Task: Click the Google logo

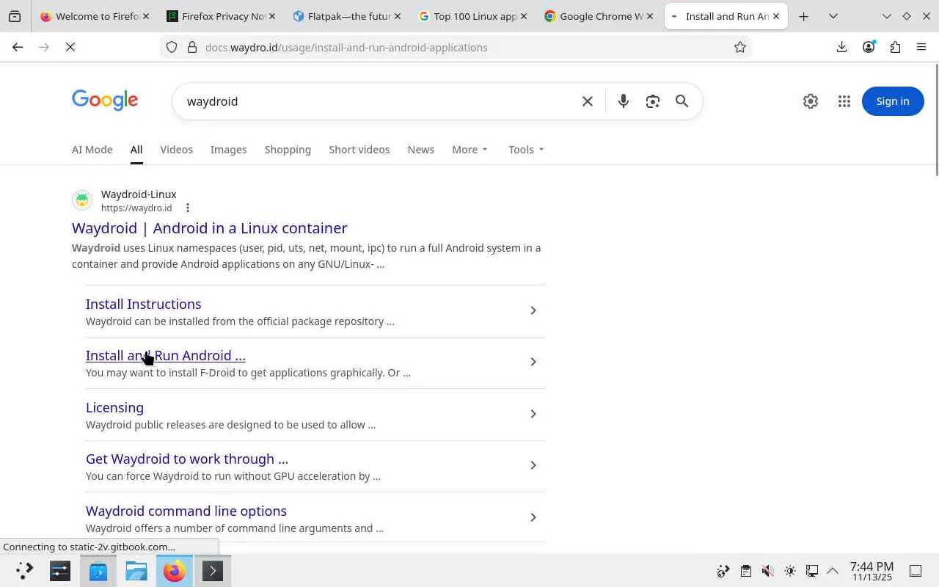Action: (x=105, y=101)
